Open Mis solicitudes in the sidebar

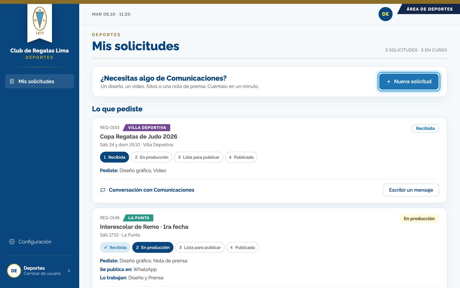(x=40, y=81)
